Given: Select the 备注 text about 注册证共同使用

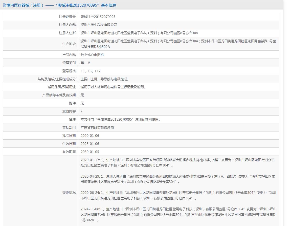Looking at the screenshot, I should 121,119.
